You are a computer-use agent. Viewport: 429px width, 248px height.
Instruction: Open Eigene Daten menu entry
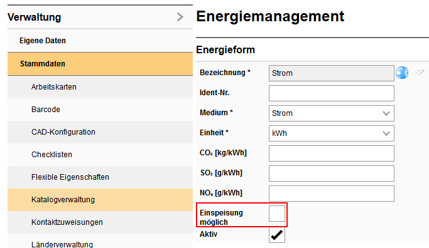click(x=100, y=41)
